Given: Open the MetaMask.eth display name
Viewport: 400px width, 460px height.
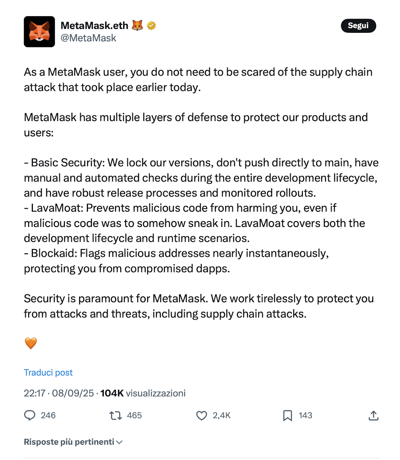Looking at the screenshot, I should point(94,26).
